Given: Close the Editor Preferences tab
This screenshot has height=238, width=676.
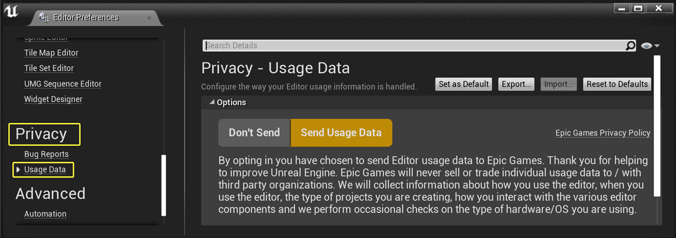Looking at the screenshot, I should pos(149,17).
